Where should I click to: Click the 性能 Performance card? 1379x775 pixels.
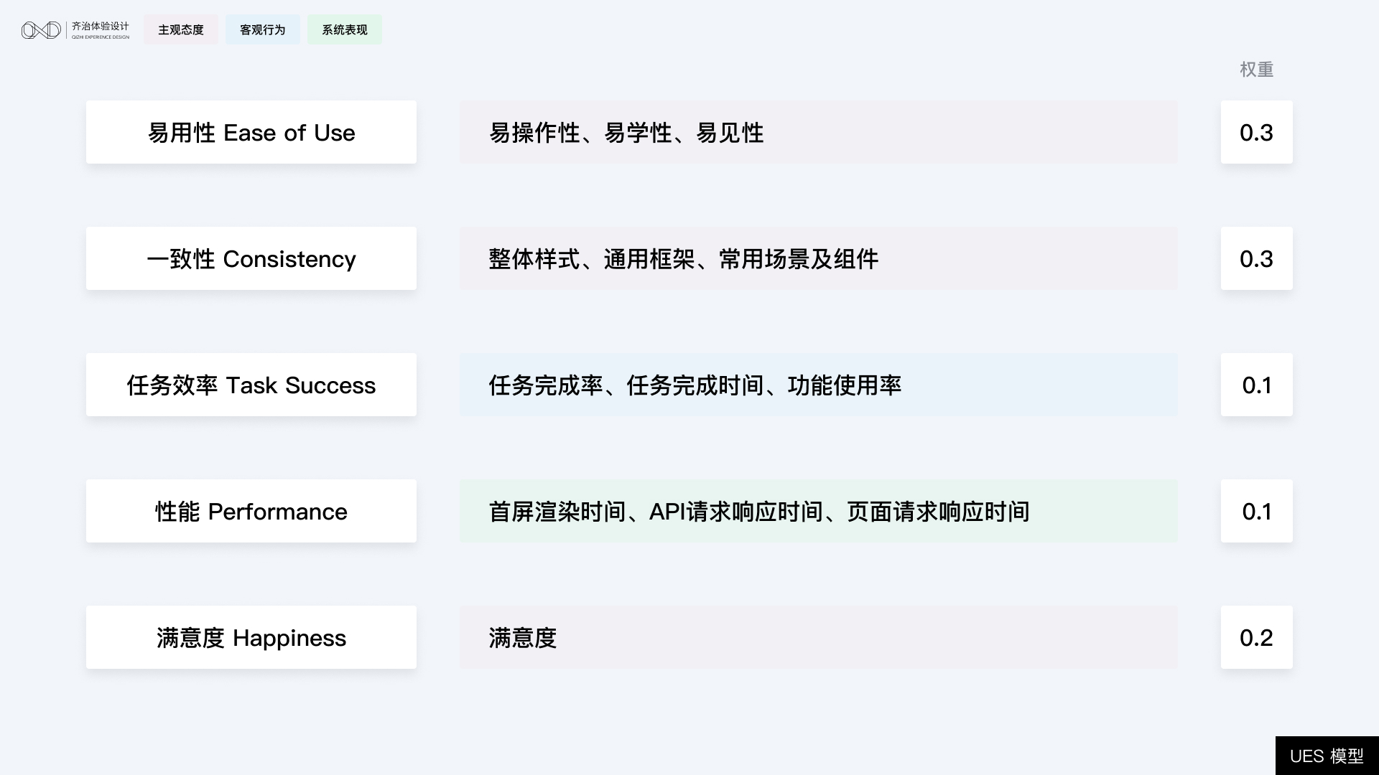point(251,512)
